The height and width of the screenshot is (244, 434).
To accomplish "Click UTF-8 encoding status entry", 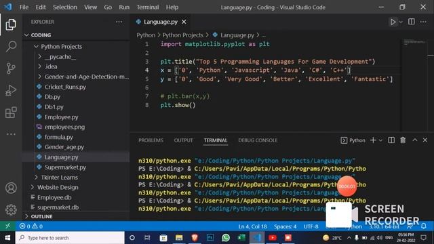I will [x=311, y=226].
